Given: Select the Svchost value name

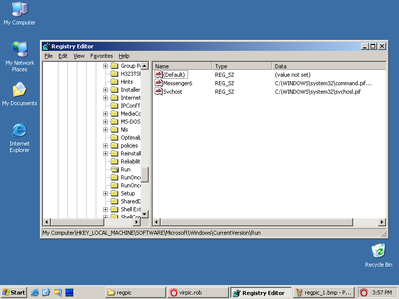Looking at the screenshot, I should click(173, 92).
